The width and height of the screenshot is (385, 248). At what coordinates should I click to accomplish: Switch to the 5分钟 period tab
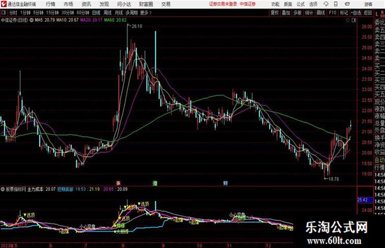coord(38,13)
